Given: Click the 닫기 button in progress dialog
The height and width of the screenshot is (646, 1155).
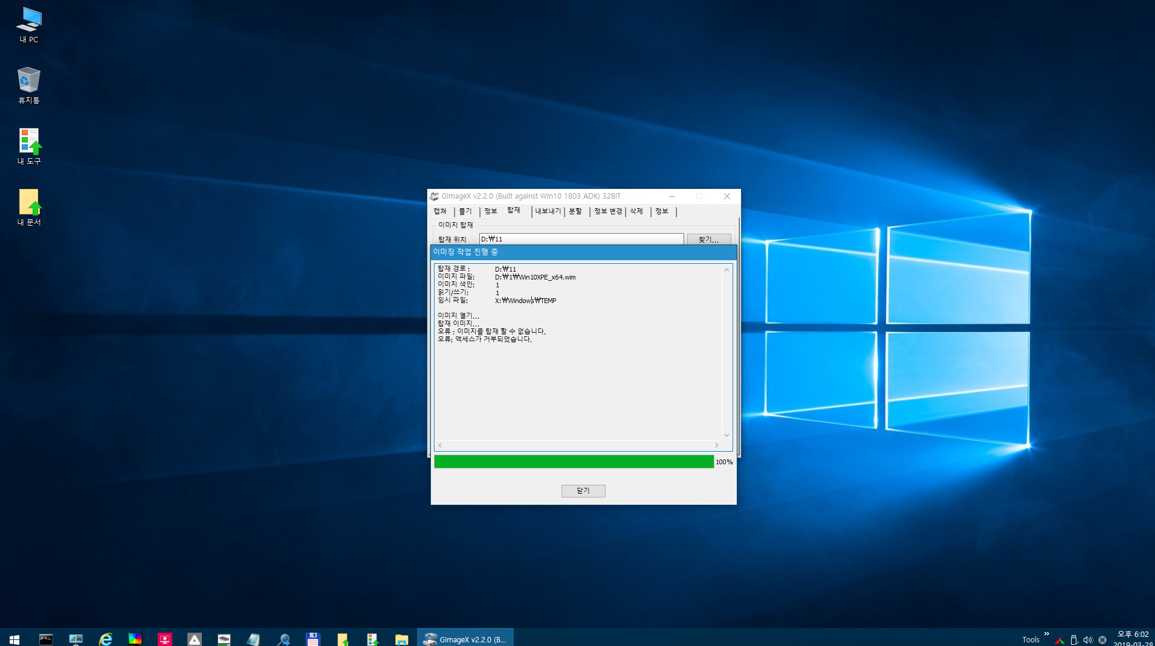Looking at the screenshot, I should pos(583,491).
